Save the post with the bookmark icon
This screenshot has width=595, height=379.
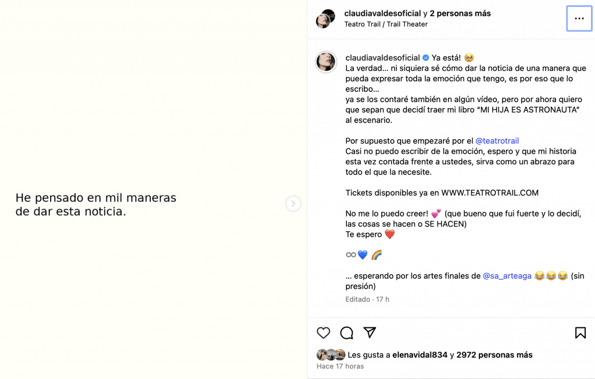pos(580,333)
